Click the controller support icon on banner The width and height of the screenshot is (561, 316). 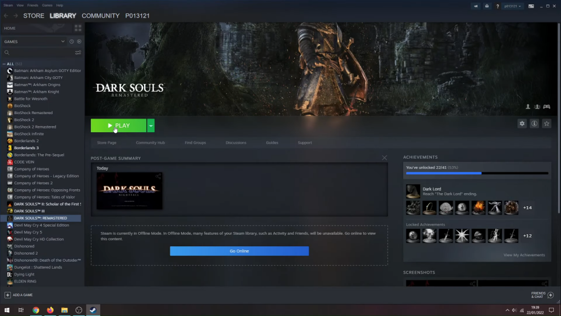click(546, 106)
